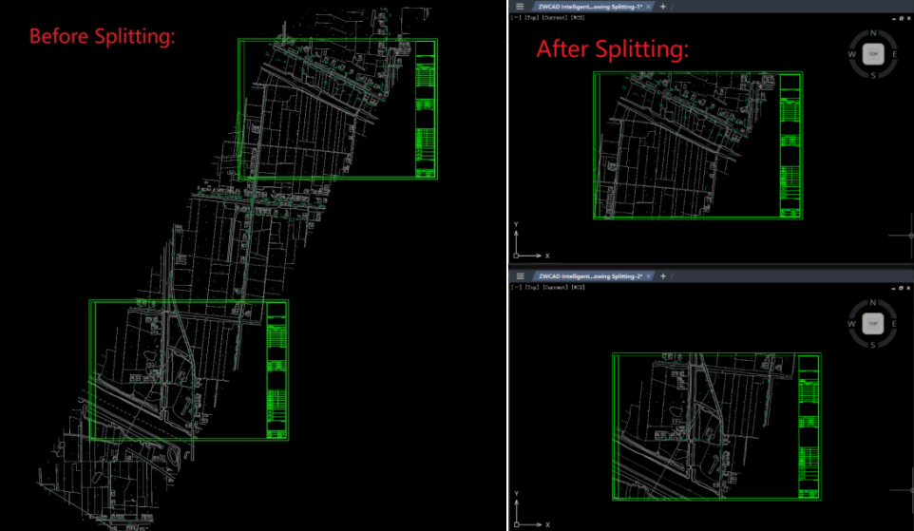Click N on upper compass
Screen dimensions: 914x531
coord(873,33)
